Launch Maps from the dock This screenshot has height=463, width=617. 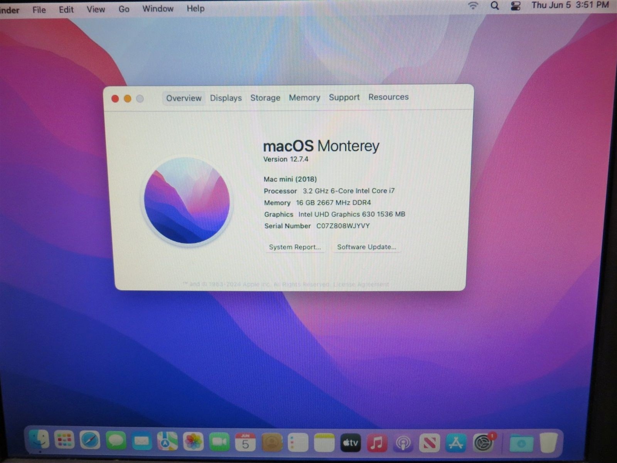click(167, 441)
